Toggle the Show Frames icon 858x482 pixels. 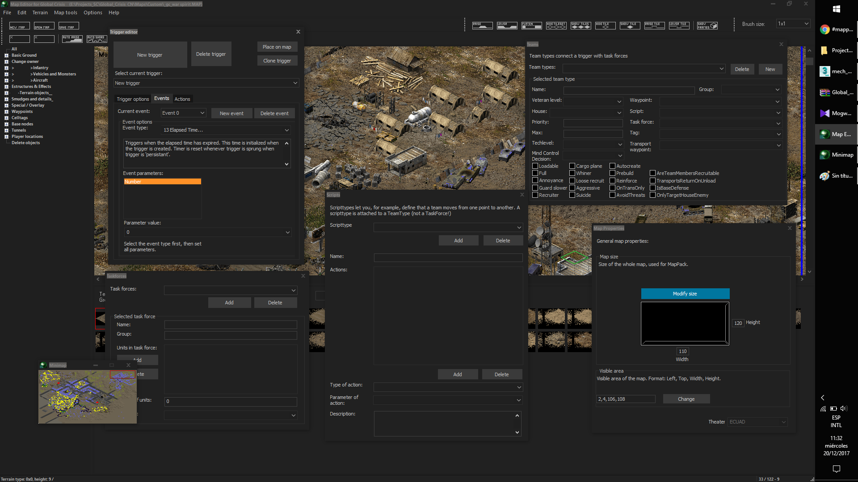point(707,25)
